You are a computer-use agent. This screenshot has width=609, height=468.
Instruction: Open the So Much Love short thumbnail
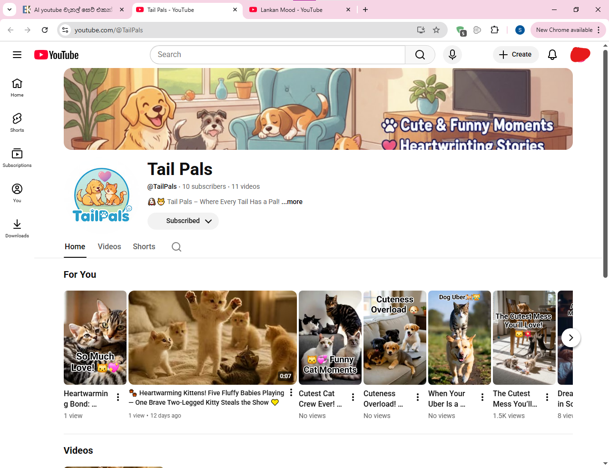tap(95, 338)
